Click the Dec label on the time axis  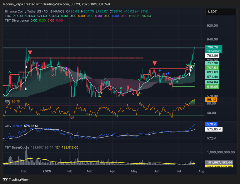tap(24, 171)
